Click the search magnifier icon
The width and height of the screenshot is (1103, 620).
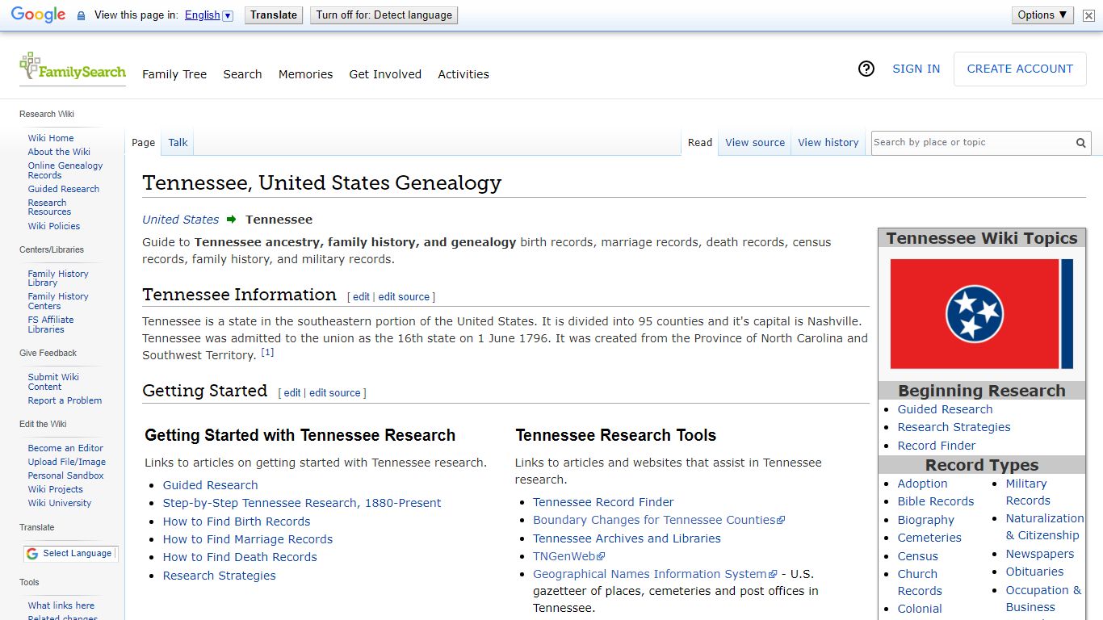[1080, 143]
